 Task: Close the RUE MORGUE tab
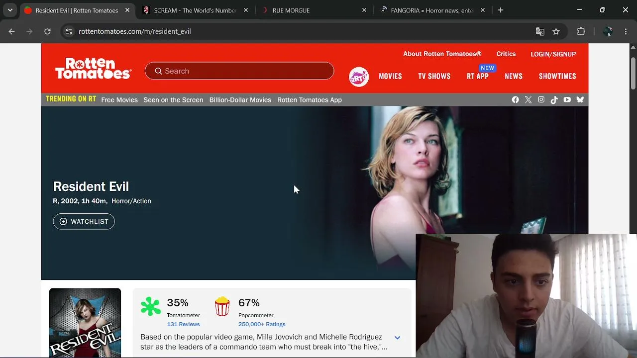pos(364,10)
